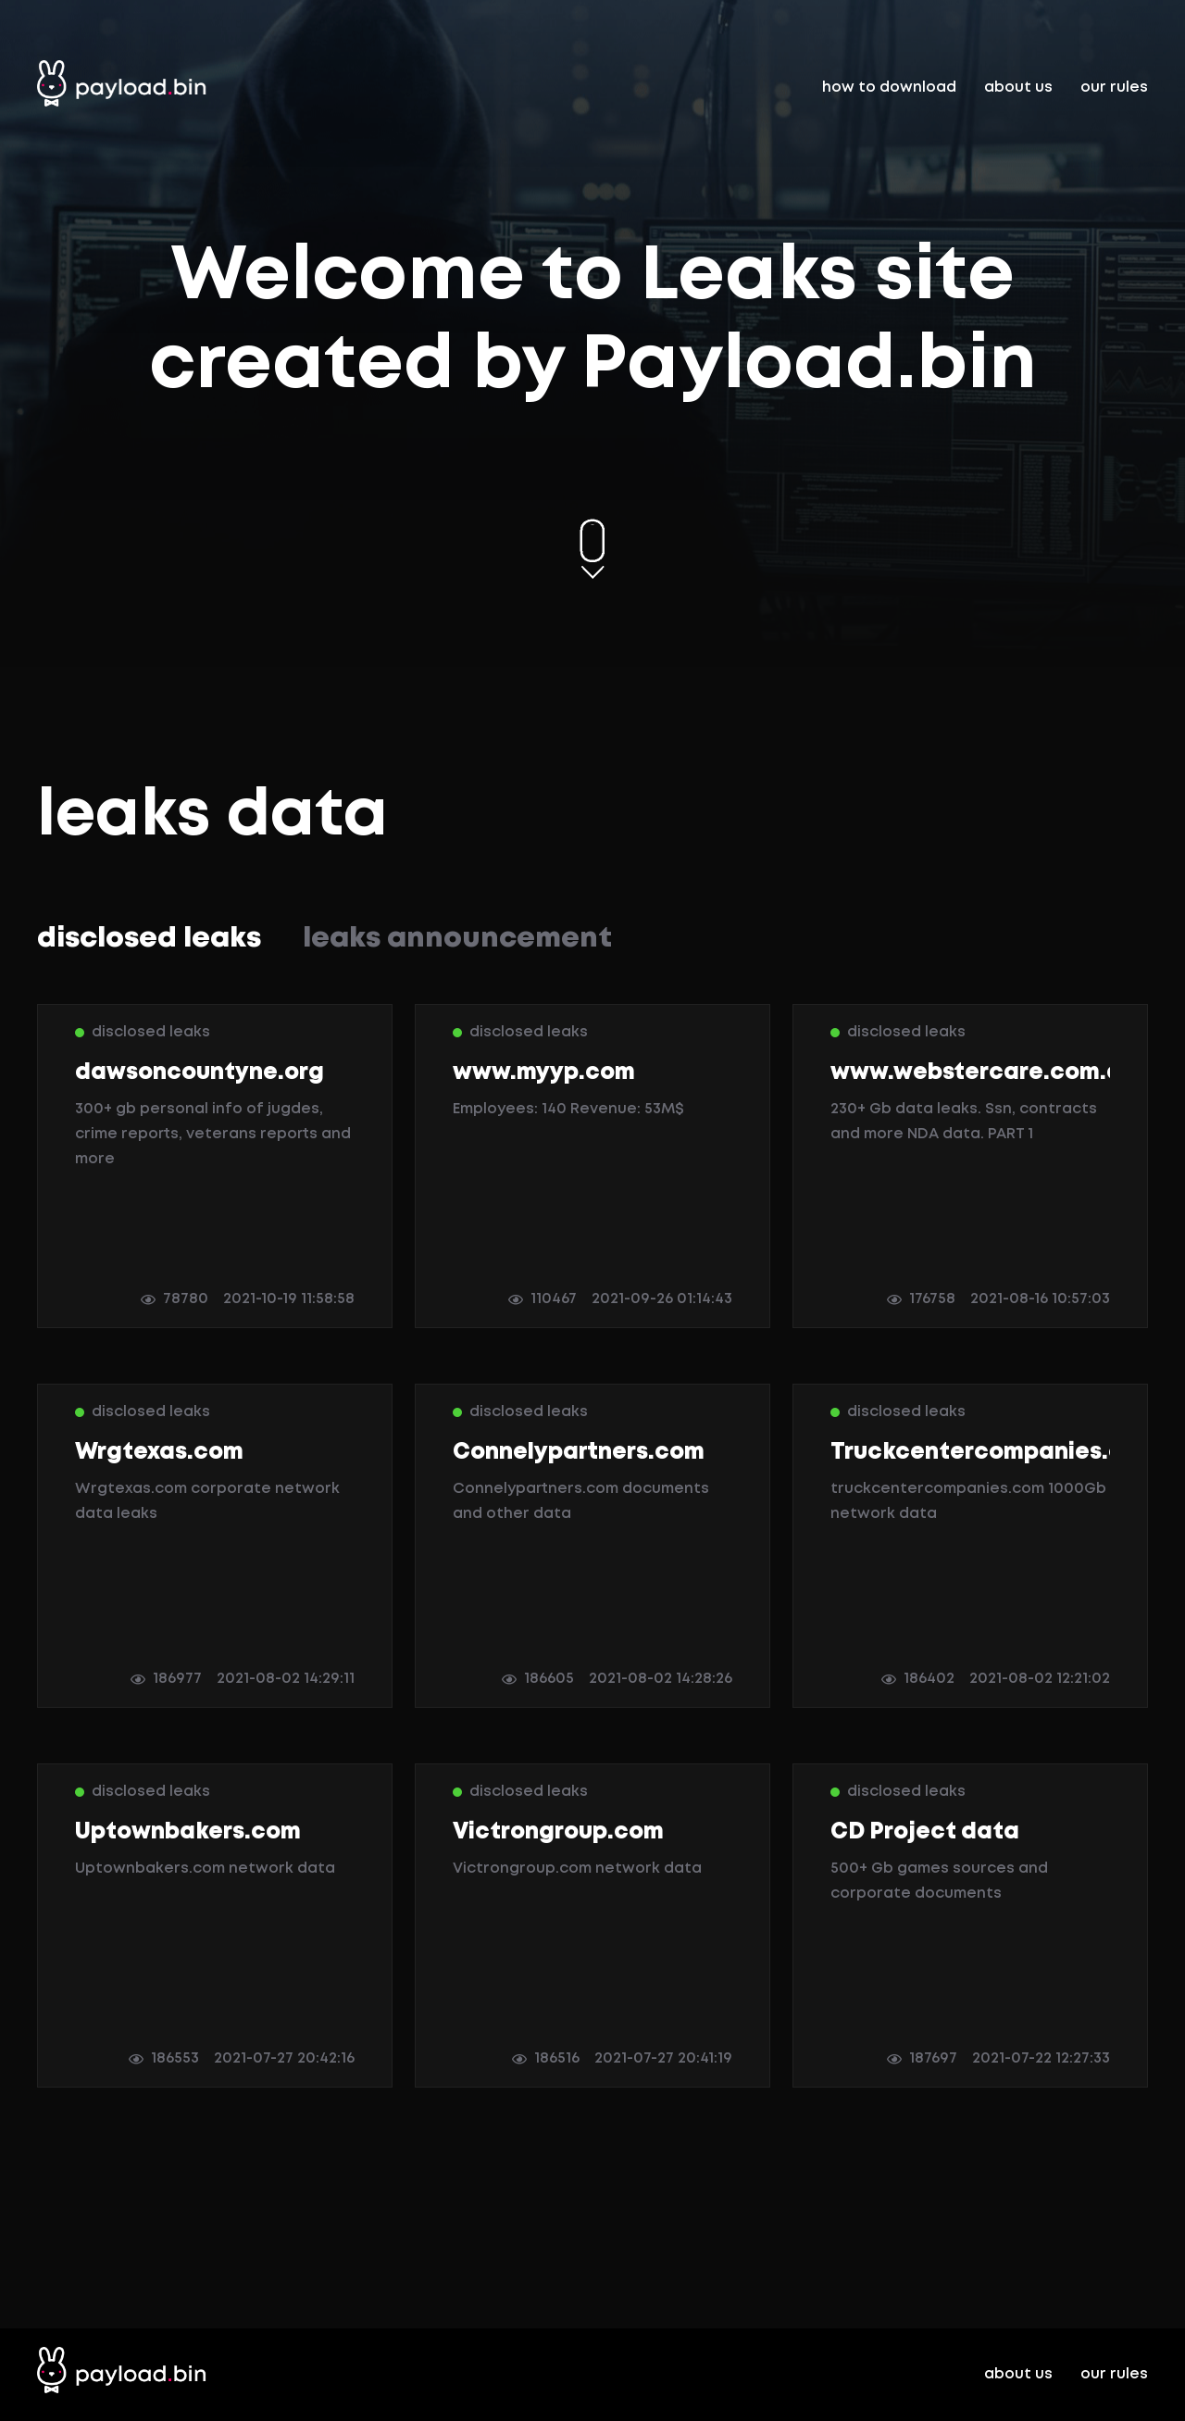Click 'about us' in the footer

(1017, 2373)
